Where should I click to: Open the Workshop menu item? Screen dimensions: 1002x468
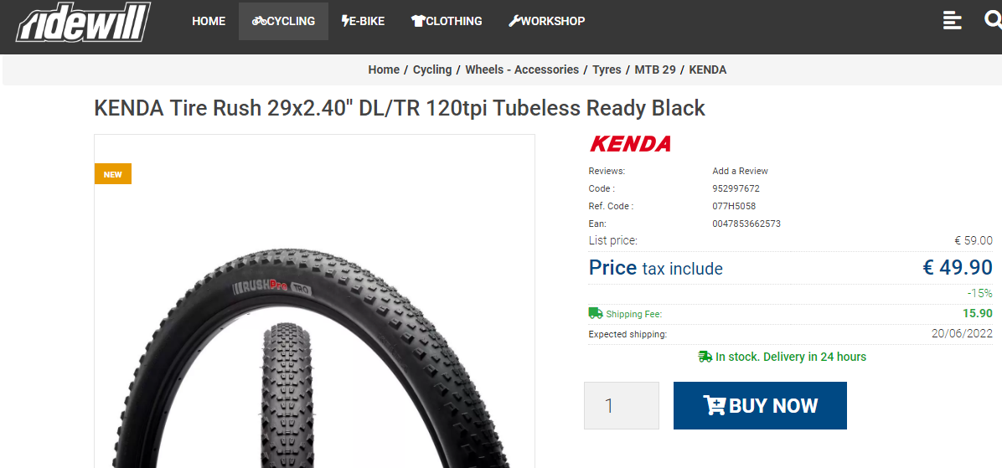[546, 21]
